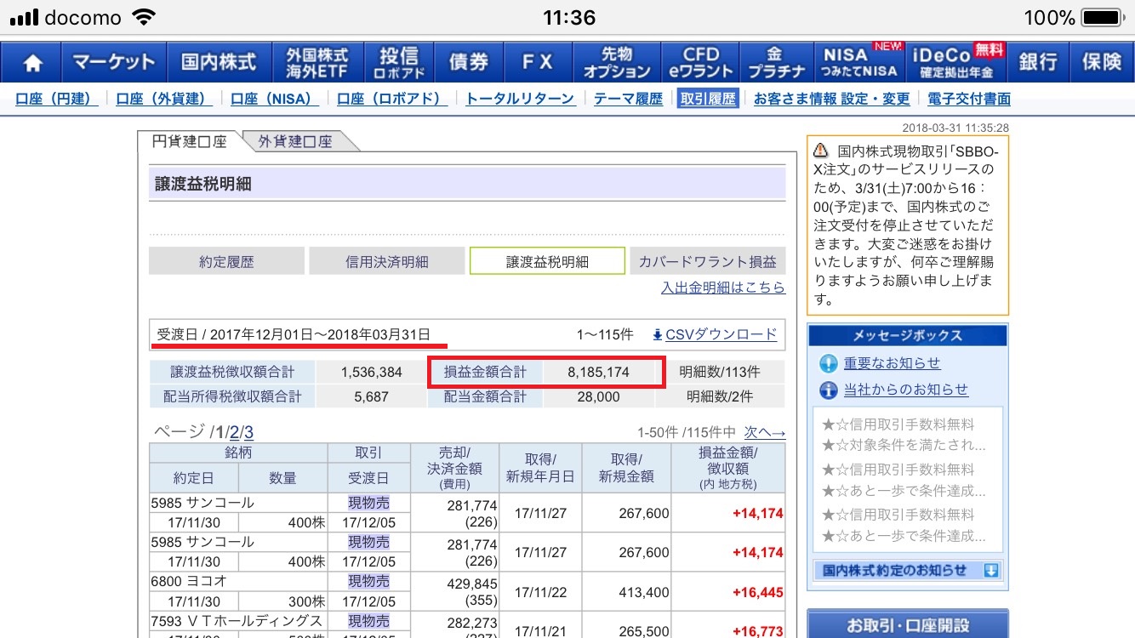Go to next page via 次へ→
Image resolution: width=1135 pixels, height=638 pixels.
tap(764, 432)
